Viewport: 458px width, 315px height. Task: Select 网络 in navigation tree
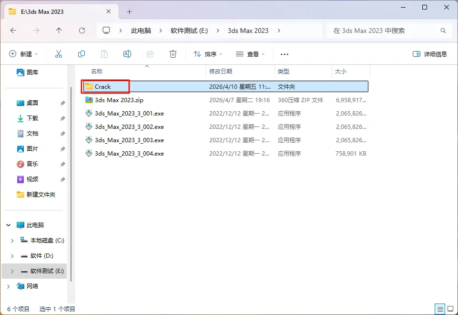click(28, 286)
